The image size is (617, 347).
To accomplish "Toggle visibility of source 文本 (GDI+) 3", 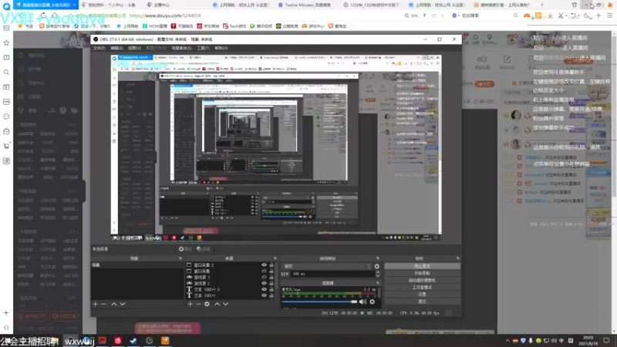I will coord(264,289).
